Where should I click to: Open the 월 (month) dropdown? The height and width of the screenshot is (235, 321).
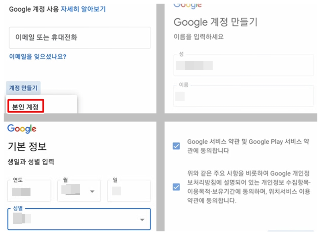click(79, 191)
